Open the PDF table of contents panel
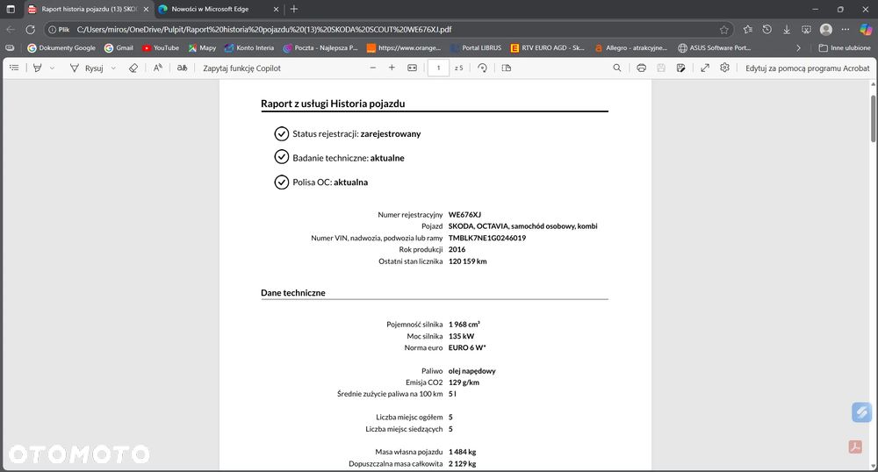The width and height of the screenshot is (878, 472). click(14, 68)
